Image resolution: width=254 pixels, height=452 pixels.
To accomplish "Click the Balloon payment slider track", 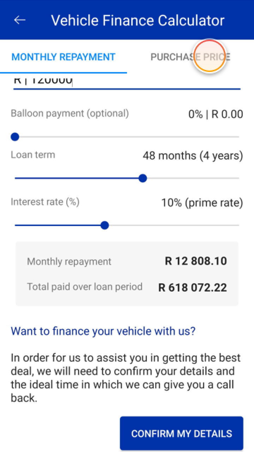I will (x=127, y=137).
